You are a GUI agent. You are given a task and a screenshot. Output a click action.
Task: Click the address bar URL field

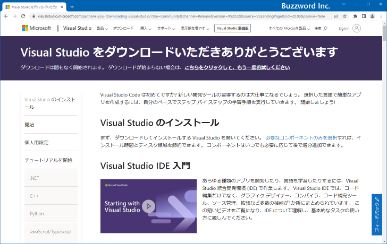181,16
